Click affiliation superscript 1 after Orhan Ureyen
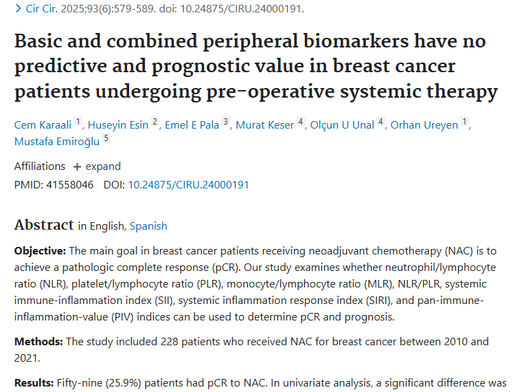 coord(465,122)
